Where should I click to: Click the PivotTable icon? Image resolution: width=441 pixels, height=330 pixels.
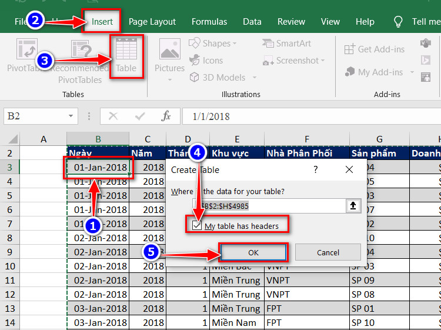pyautogui.click(x=26, y=49)
